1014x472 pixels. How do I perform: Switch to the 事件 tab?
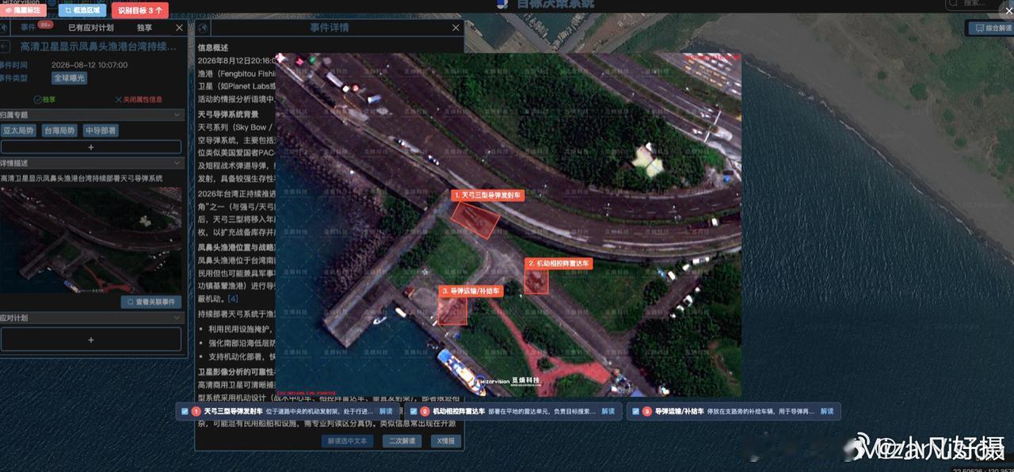(29, 28)
